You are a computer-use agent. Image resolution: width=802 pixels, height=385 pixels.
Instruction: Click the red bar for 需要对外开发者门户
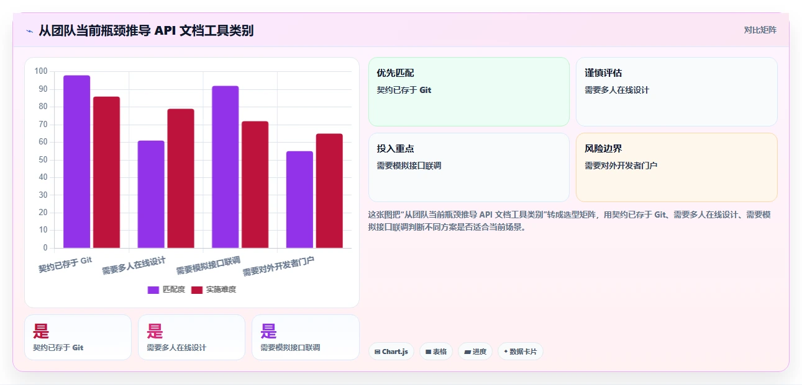pos(329,191)
